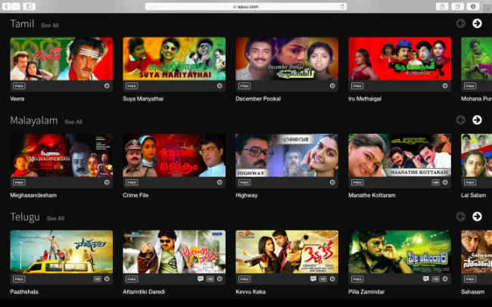This screenshot has height=307, width=492.
Task: Click the clock icon on Manathe Kottaram card
Action: point(445,182)
